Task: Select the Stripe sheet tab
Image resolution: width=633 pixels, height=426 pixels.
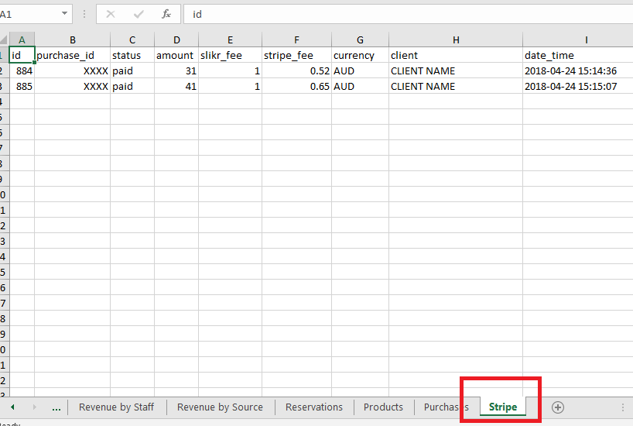Action: click(502, 407)
